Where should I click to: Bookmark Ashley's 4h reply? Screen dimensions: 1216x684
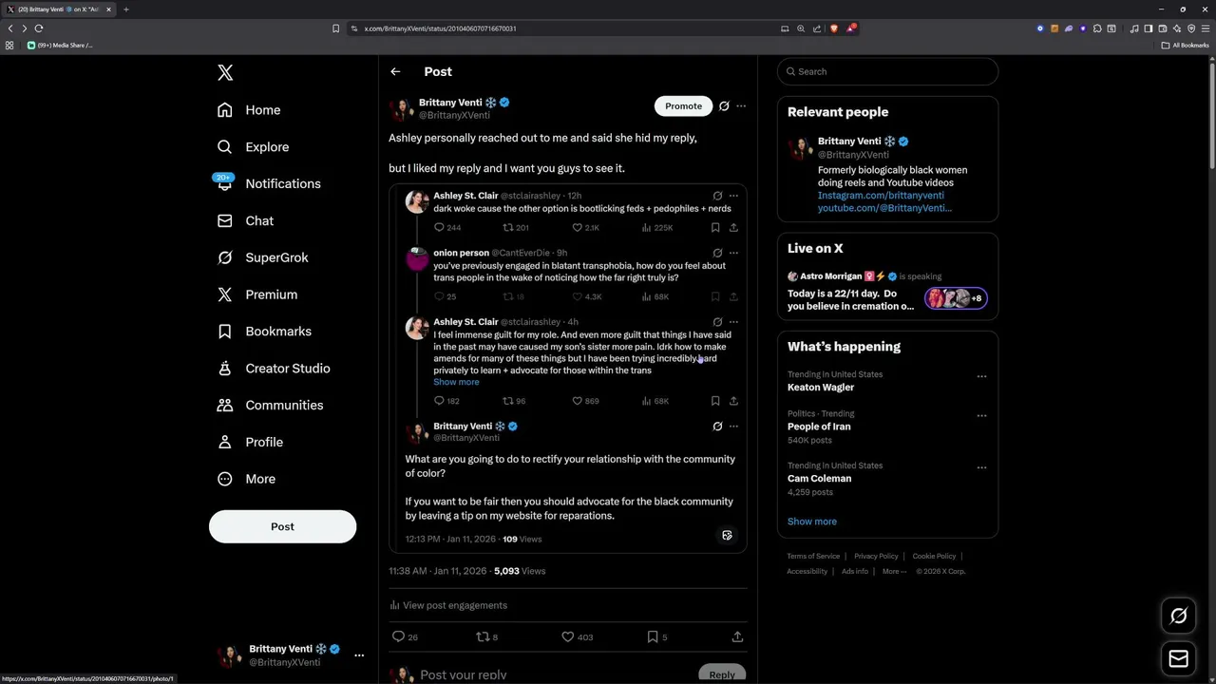(715, 401)
